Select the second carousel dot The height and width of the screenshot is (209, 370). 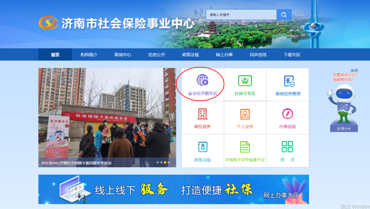coord(161,162)
